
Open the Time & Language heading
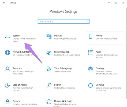click(63, 68)
